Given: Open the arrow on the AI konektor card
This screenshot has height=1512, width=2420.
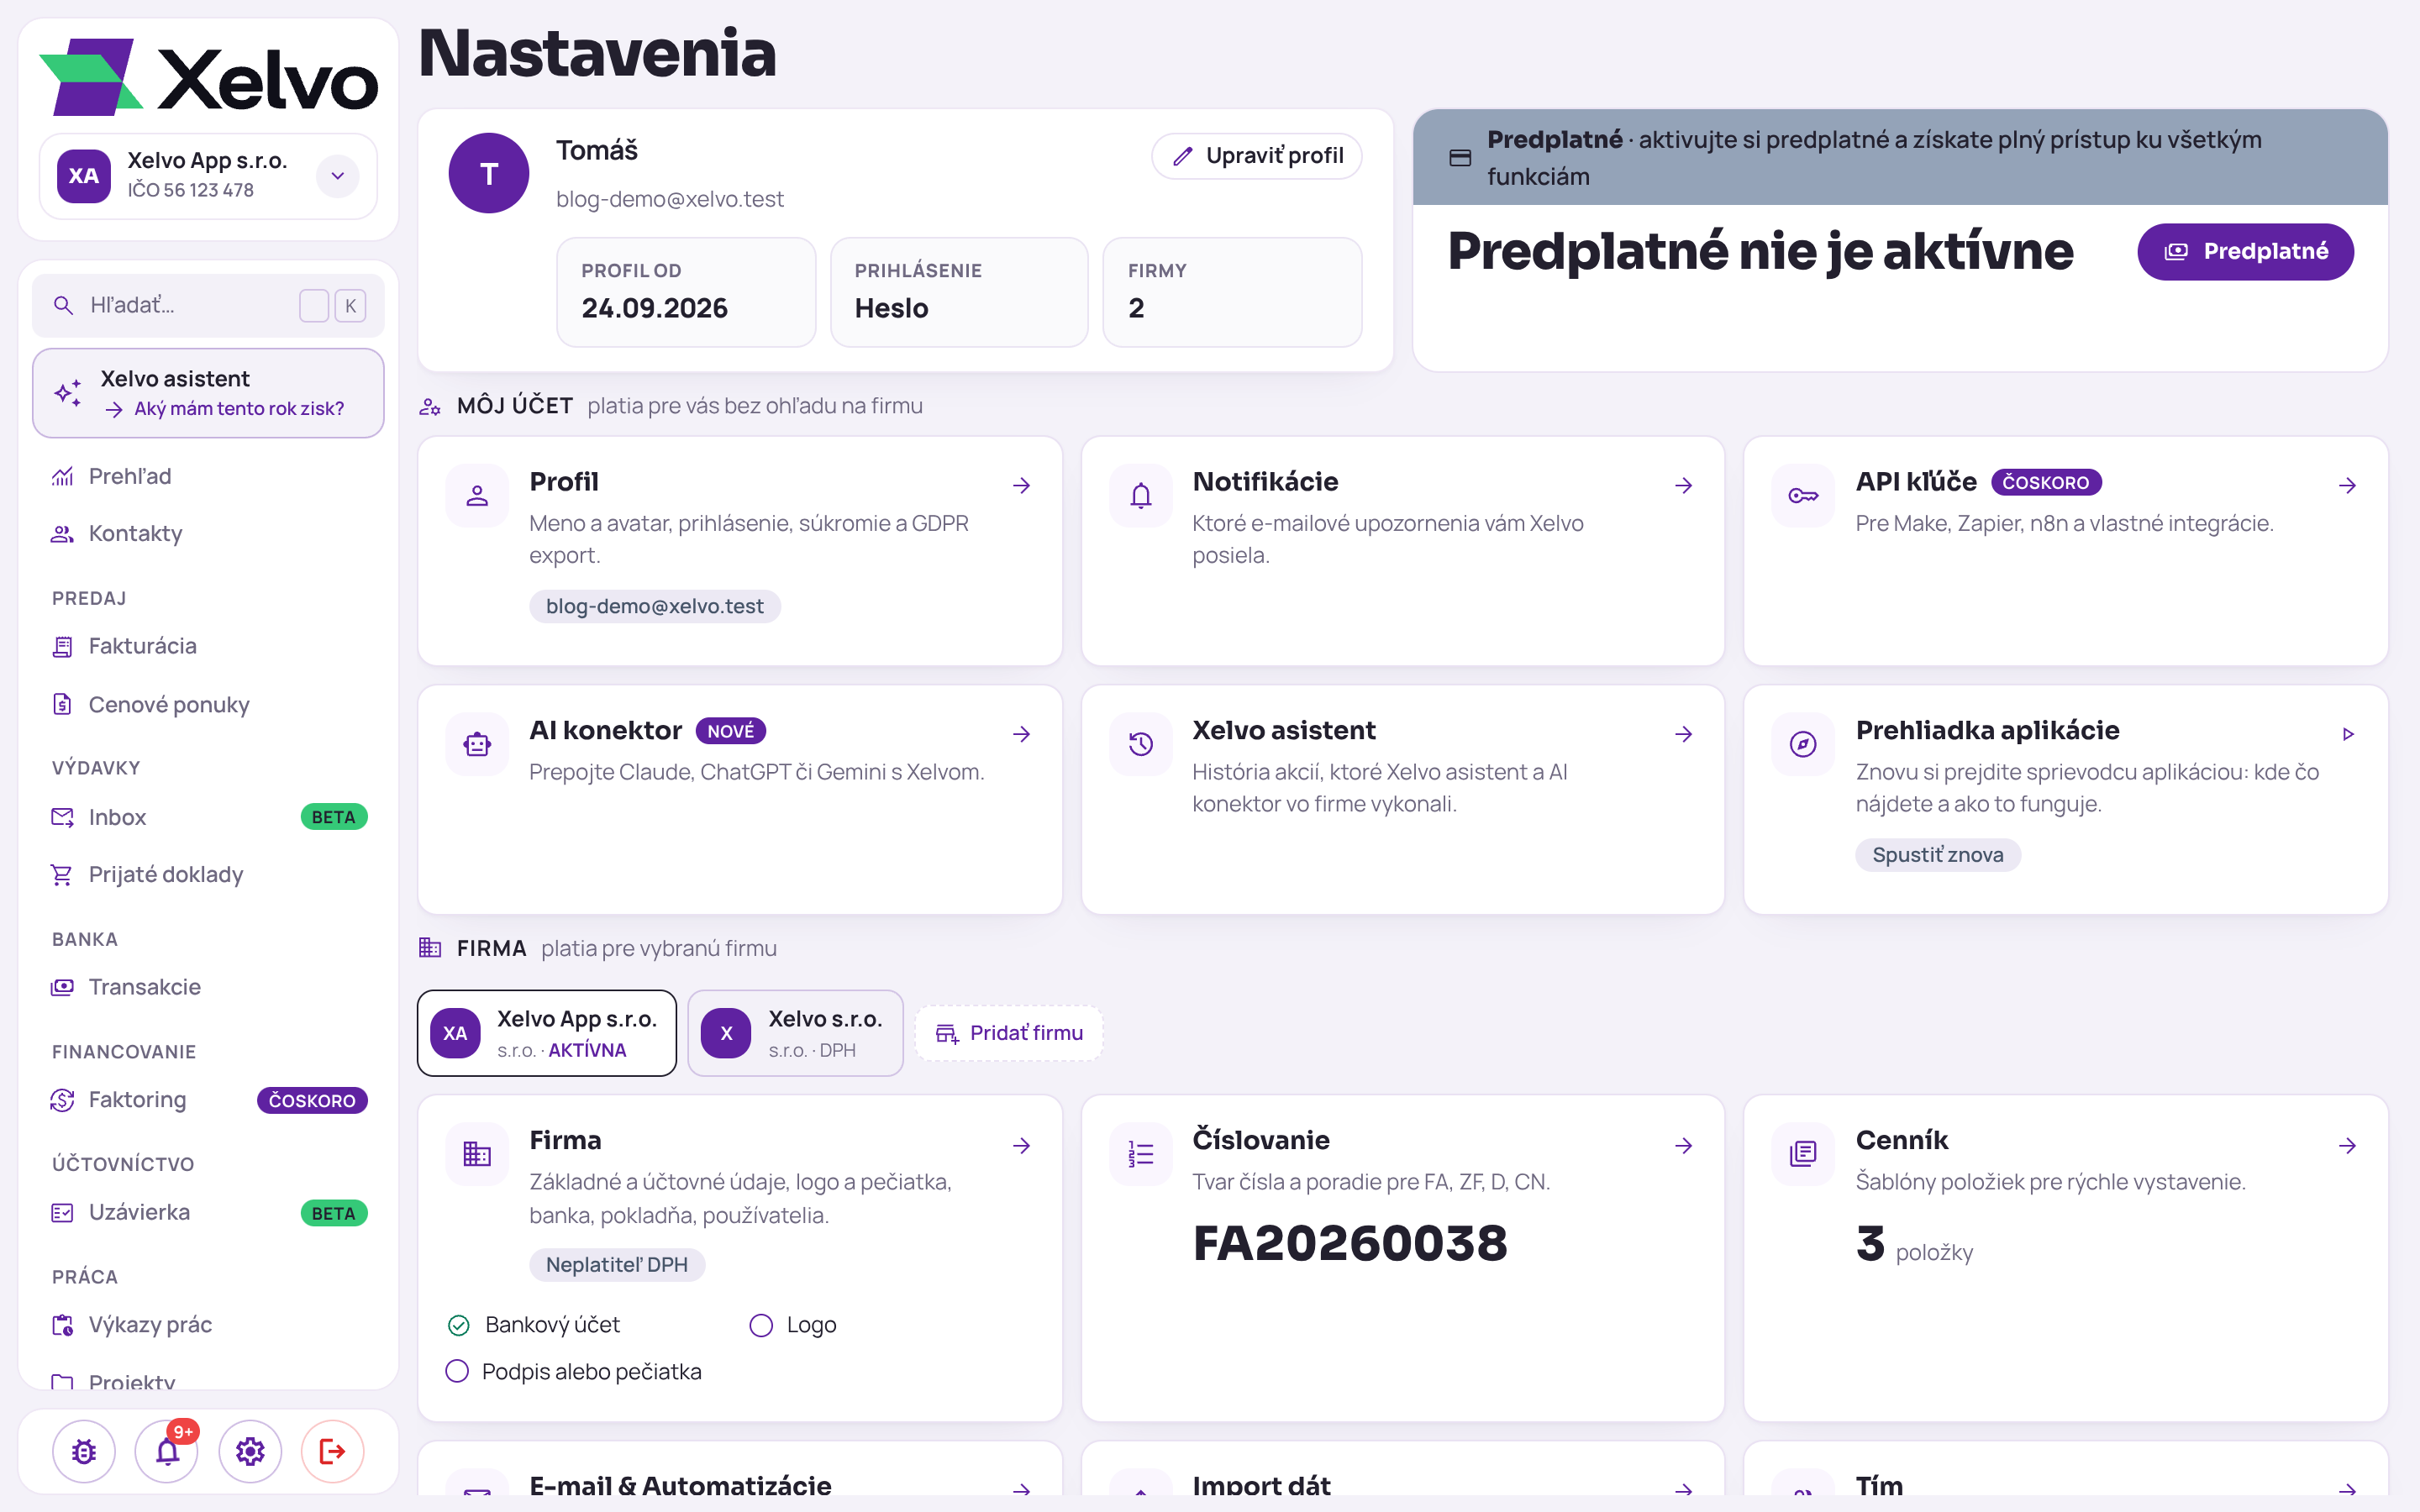Looking at the screenshot, I should (1021, 734).
